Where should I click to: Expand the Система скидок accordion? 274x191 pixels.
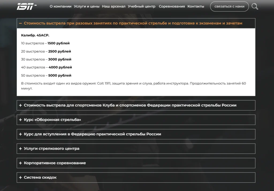(136, 177)
